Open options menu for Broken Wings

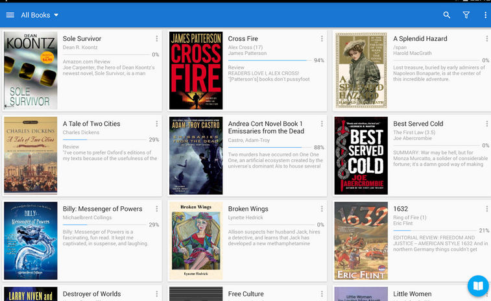pos(322,209)
